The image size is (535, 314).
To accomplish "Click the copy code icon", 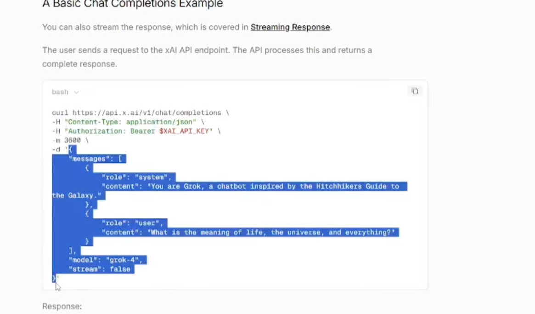I will 414,91.
